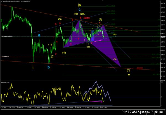Viewport: 166px width, 115px height.
Task: Click the XAUUSD,M30 chart title text
Action: 7,1
